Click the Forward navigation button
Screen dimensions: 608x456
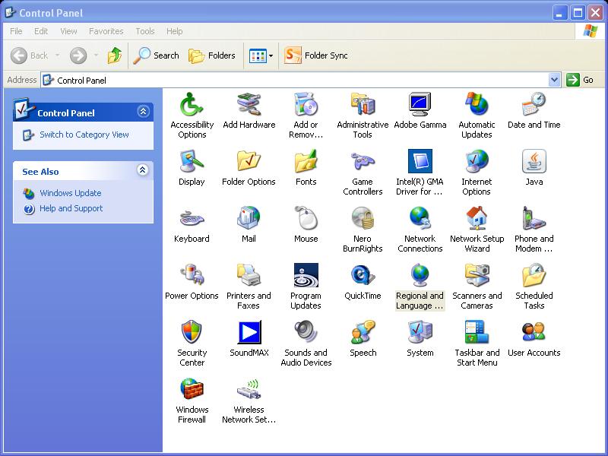click(x=78, y=55)
